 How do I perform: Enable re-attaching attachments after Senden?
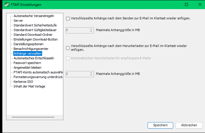tap(68, 18)
